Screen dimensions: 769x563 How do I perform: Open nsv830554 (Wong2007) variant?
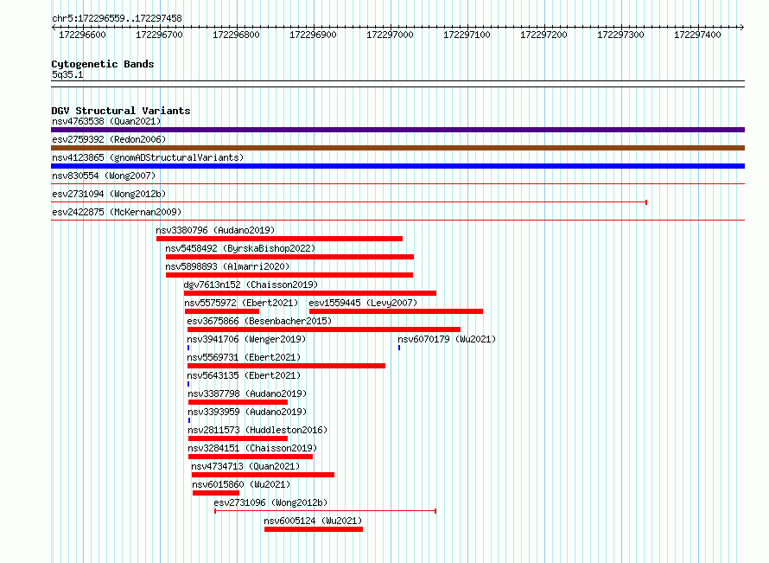[104, 176]
